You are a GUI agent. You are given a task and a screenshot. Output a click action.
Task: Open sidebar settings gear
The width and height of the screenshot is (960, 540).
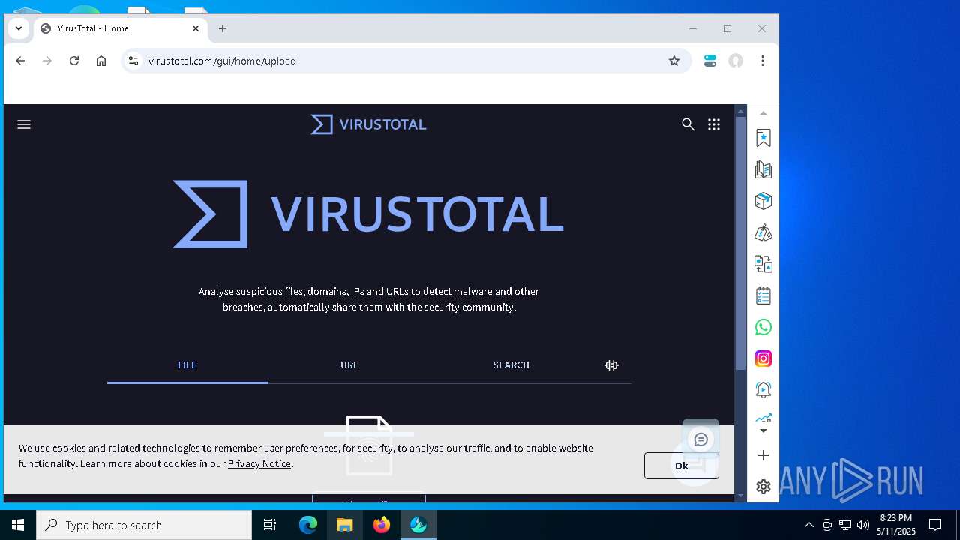[x=763, y=487]
